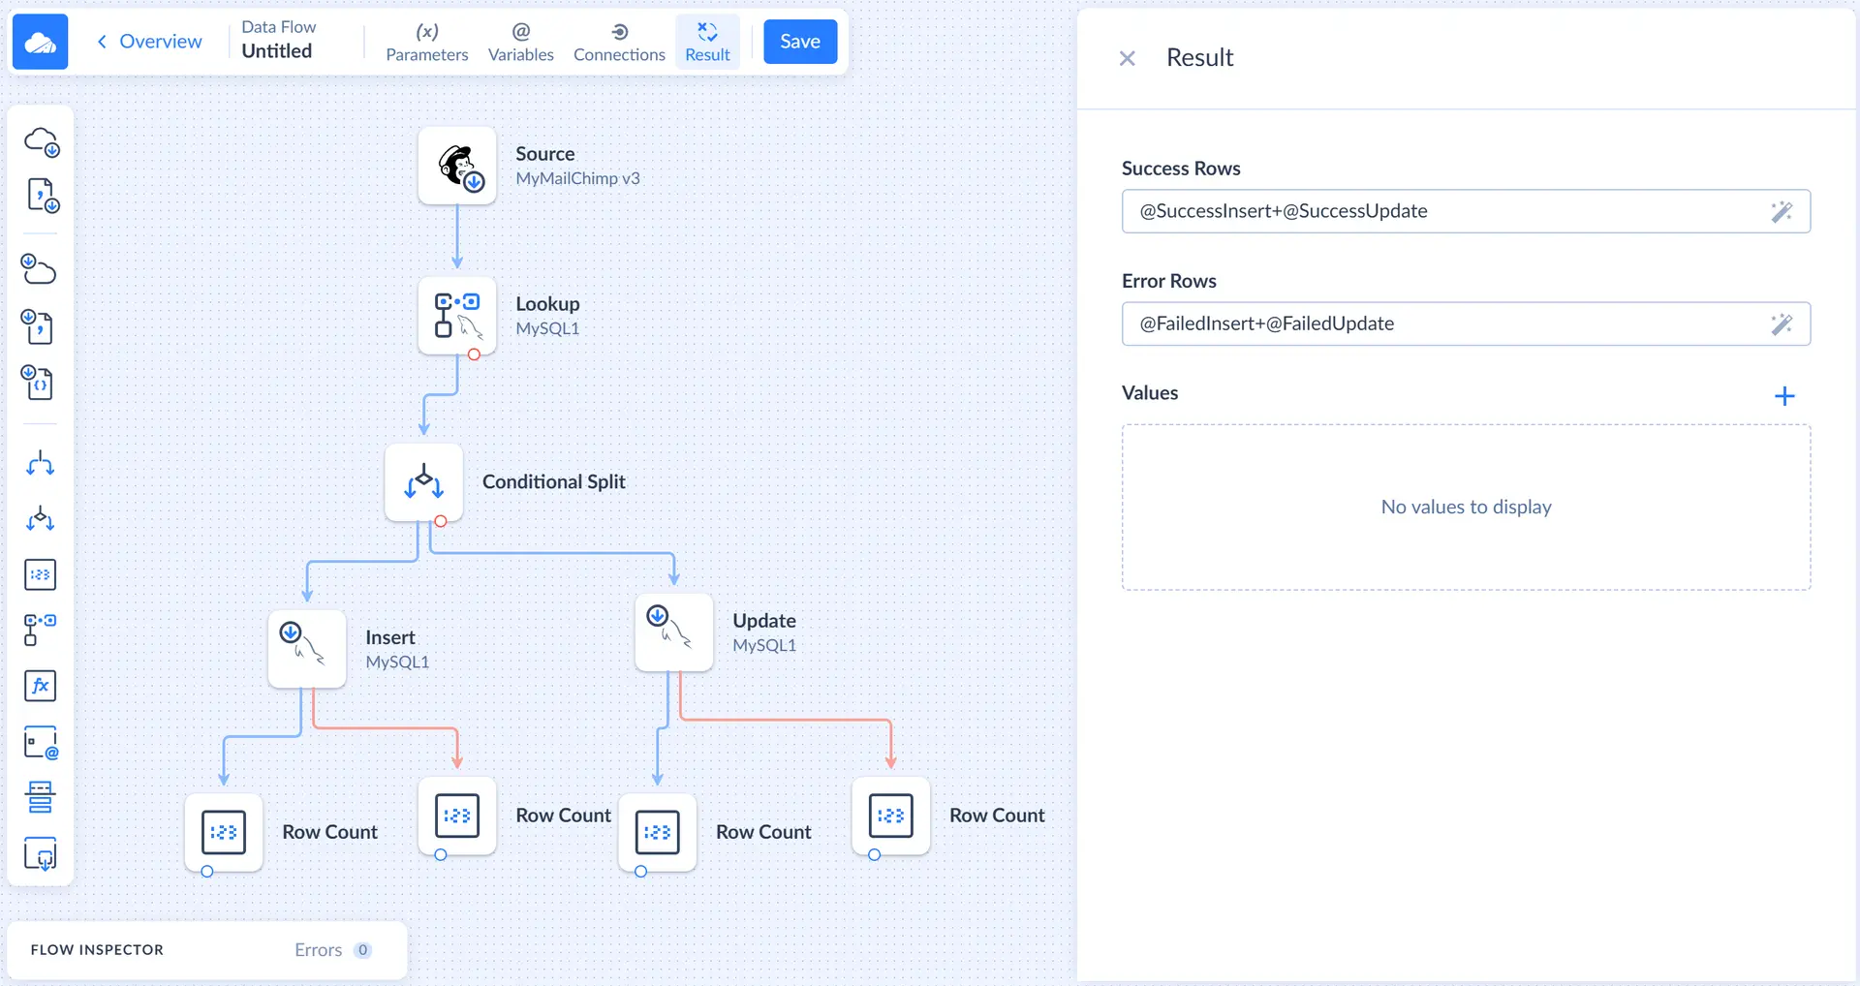
Task: Select the Update MySQL1 node
Action: tap(674, 632)
